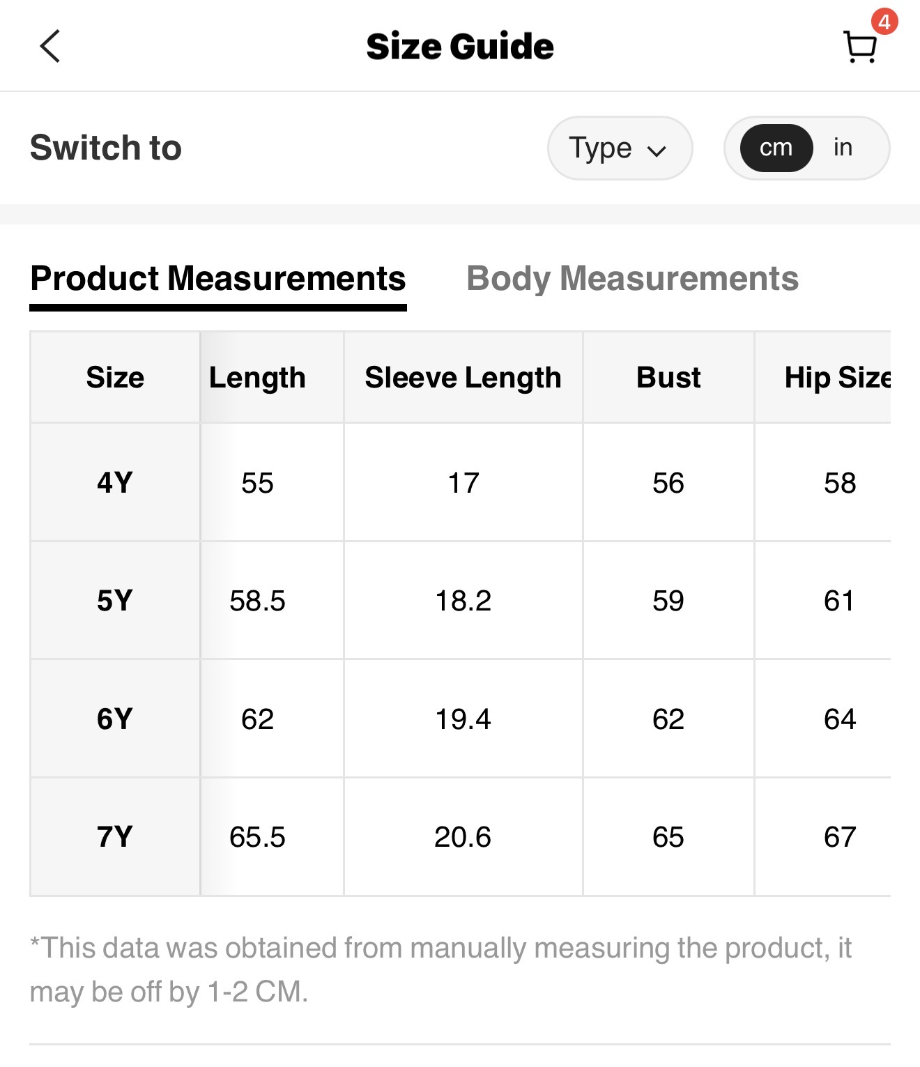920x1067 pixels.
Task: Open the Type dropdown
Action: [619, 148]
